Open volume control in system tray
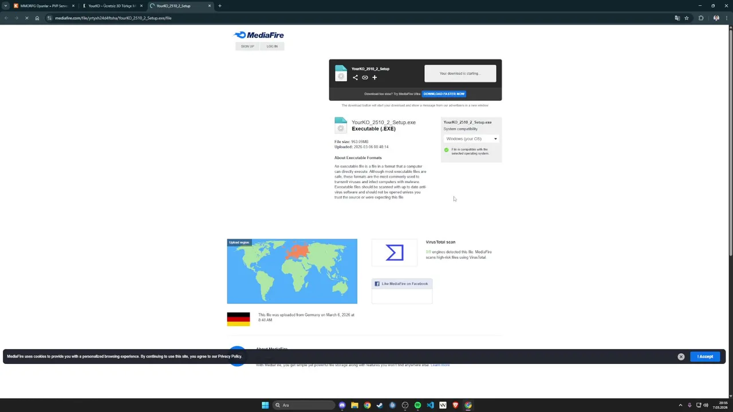733x412 pixels. [706, 405]
